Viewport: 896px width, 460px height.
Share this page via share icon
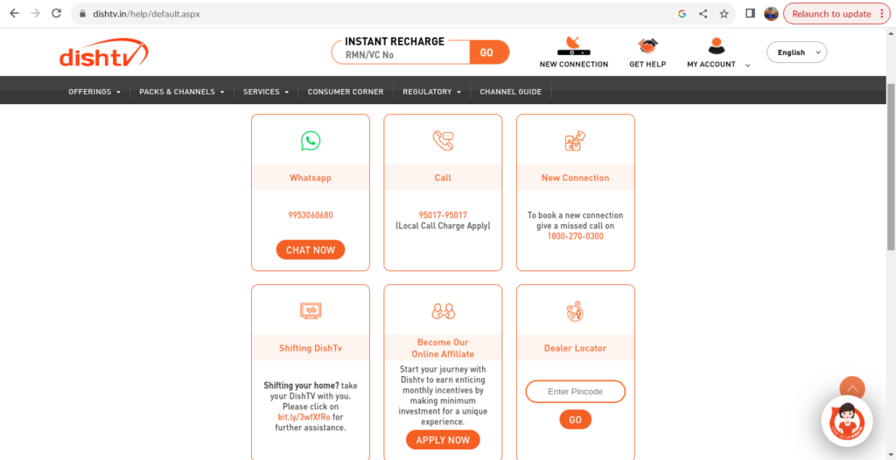(703, 14)
